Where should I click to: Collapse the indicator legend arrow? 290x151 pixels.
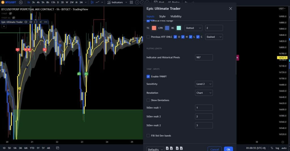point(4,26)
